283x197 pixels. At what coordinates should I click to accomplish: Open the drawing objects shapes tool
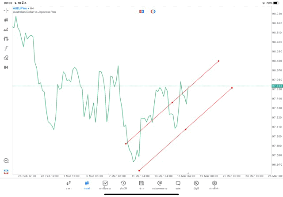click(x=6, y=58)
